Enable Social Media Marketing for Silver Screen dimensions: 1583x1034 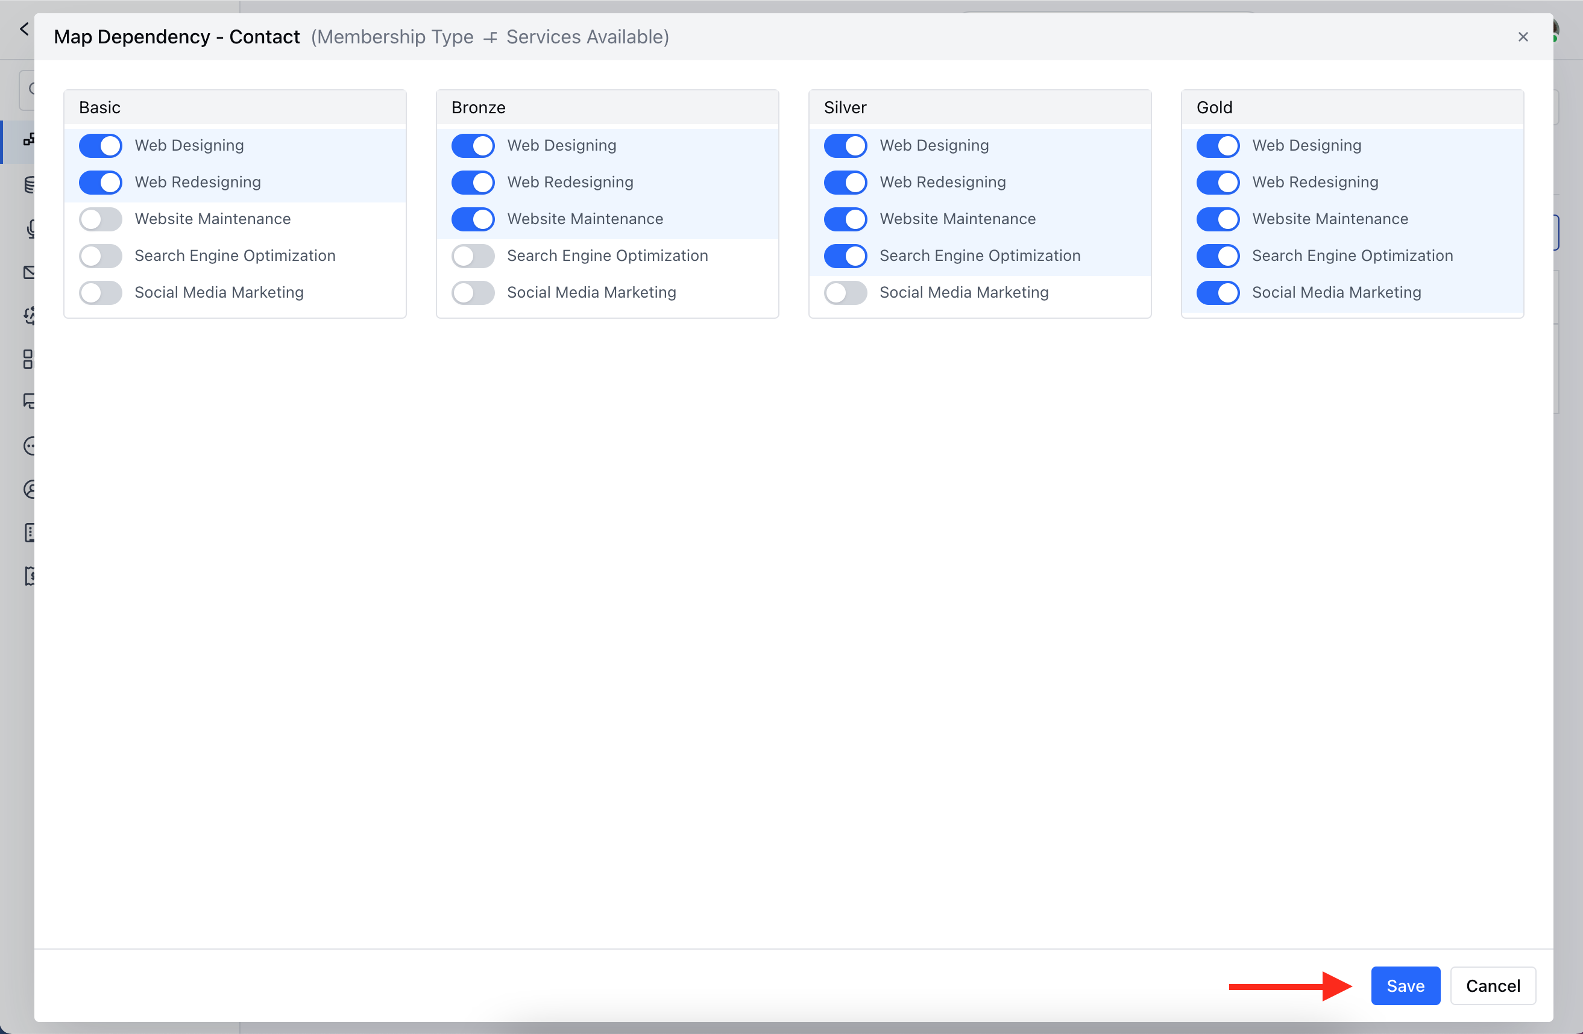[845, 293]
